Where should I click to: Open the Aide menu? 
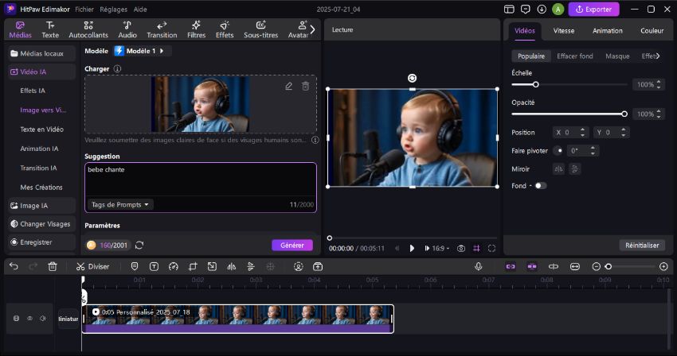point(140,9)
